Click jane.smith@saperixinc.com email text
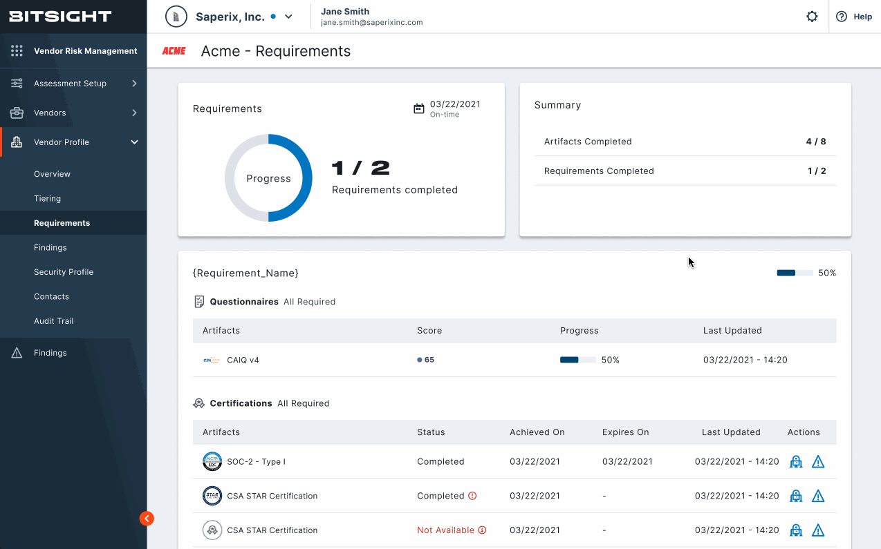This screenshot has height=549, width=881. (371, 23)
